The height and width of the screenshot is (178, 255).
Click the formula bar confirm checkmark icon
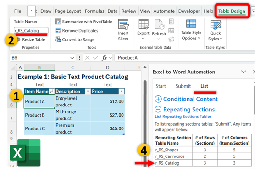(x=96, y=58)
